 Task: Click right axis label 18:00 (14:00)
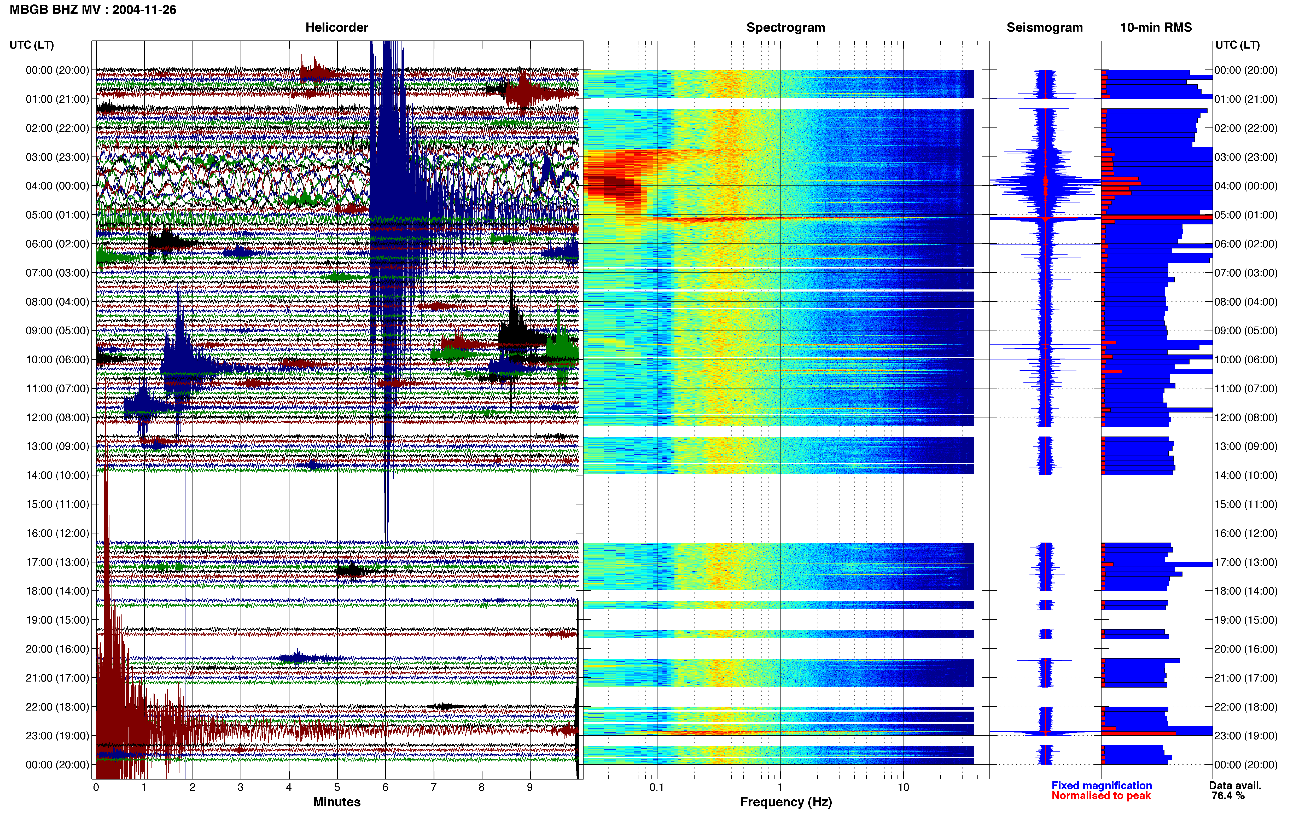[x=1246, y=591]
